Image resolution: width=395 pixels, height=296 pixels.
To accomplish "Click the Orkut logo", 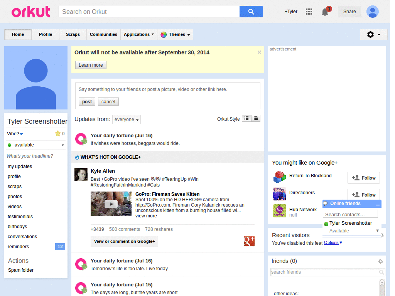I will [31, 12].
